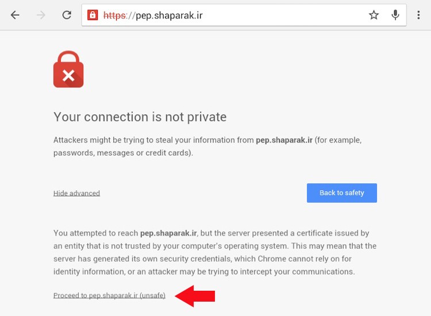Reload the page with refresh icon

click(67, 15)
